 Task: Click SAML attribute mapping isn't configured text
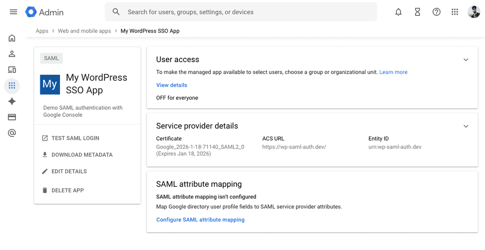[x=206, y=197]
